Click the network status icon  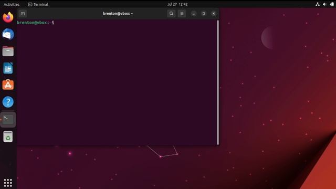click(318, 4)
